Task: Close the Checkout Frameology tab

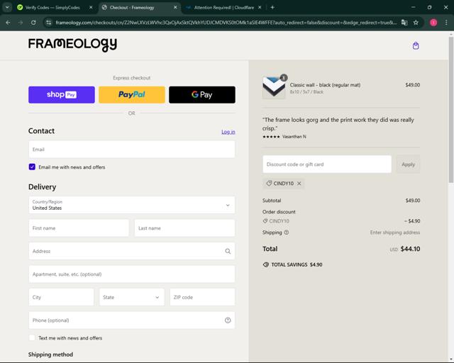Action: pos(175,8)
